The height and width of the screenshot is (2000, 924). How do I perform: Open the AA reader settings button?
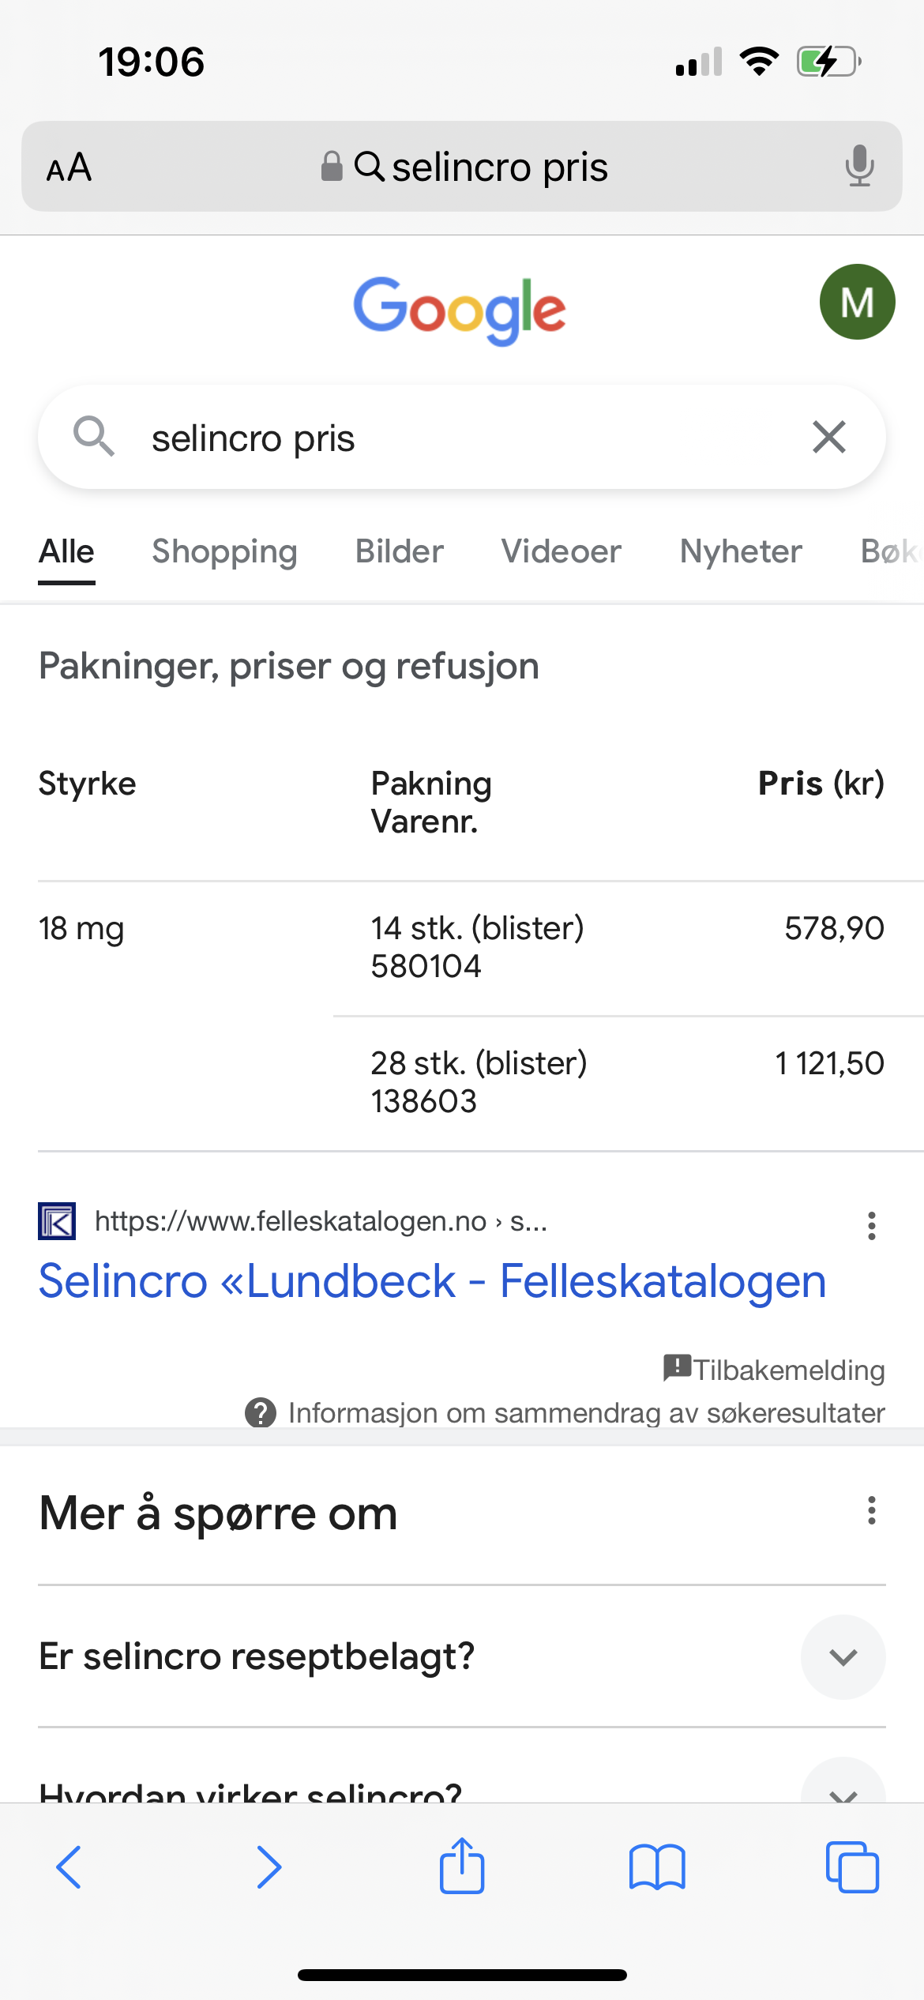point(69,167)
